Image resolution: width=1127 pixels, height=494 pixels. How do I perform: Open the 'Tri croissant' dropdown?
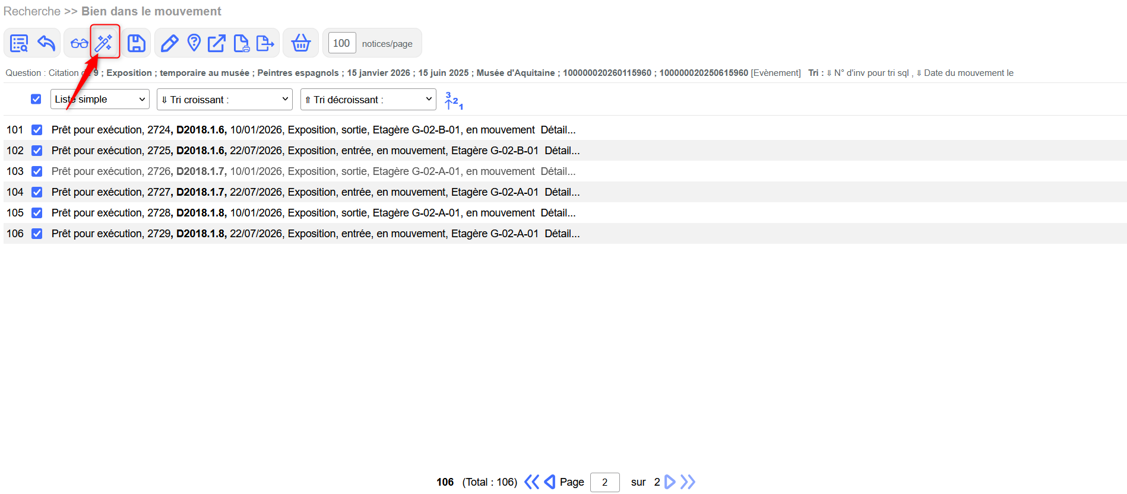point(224,100)
